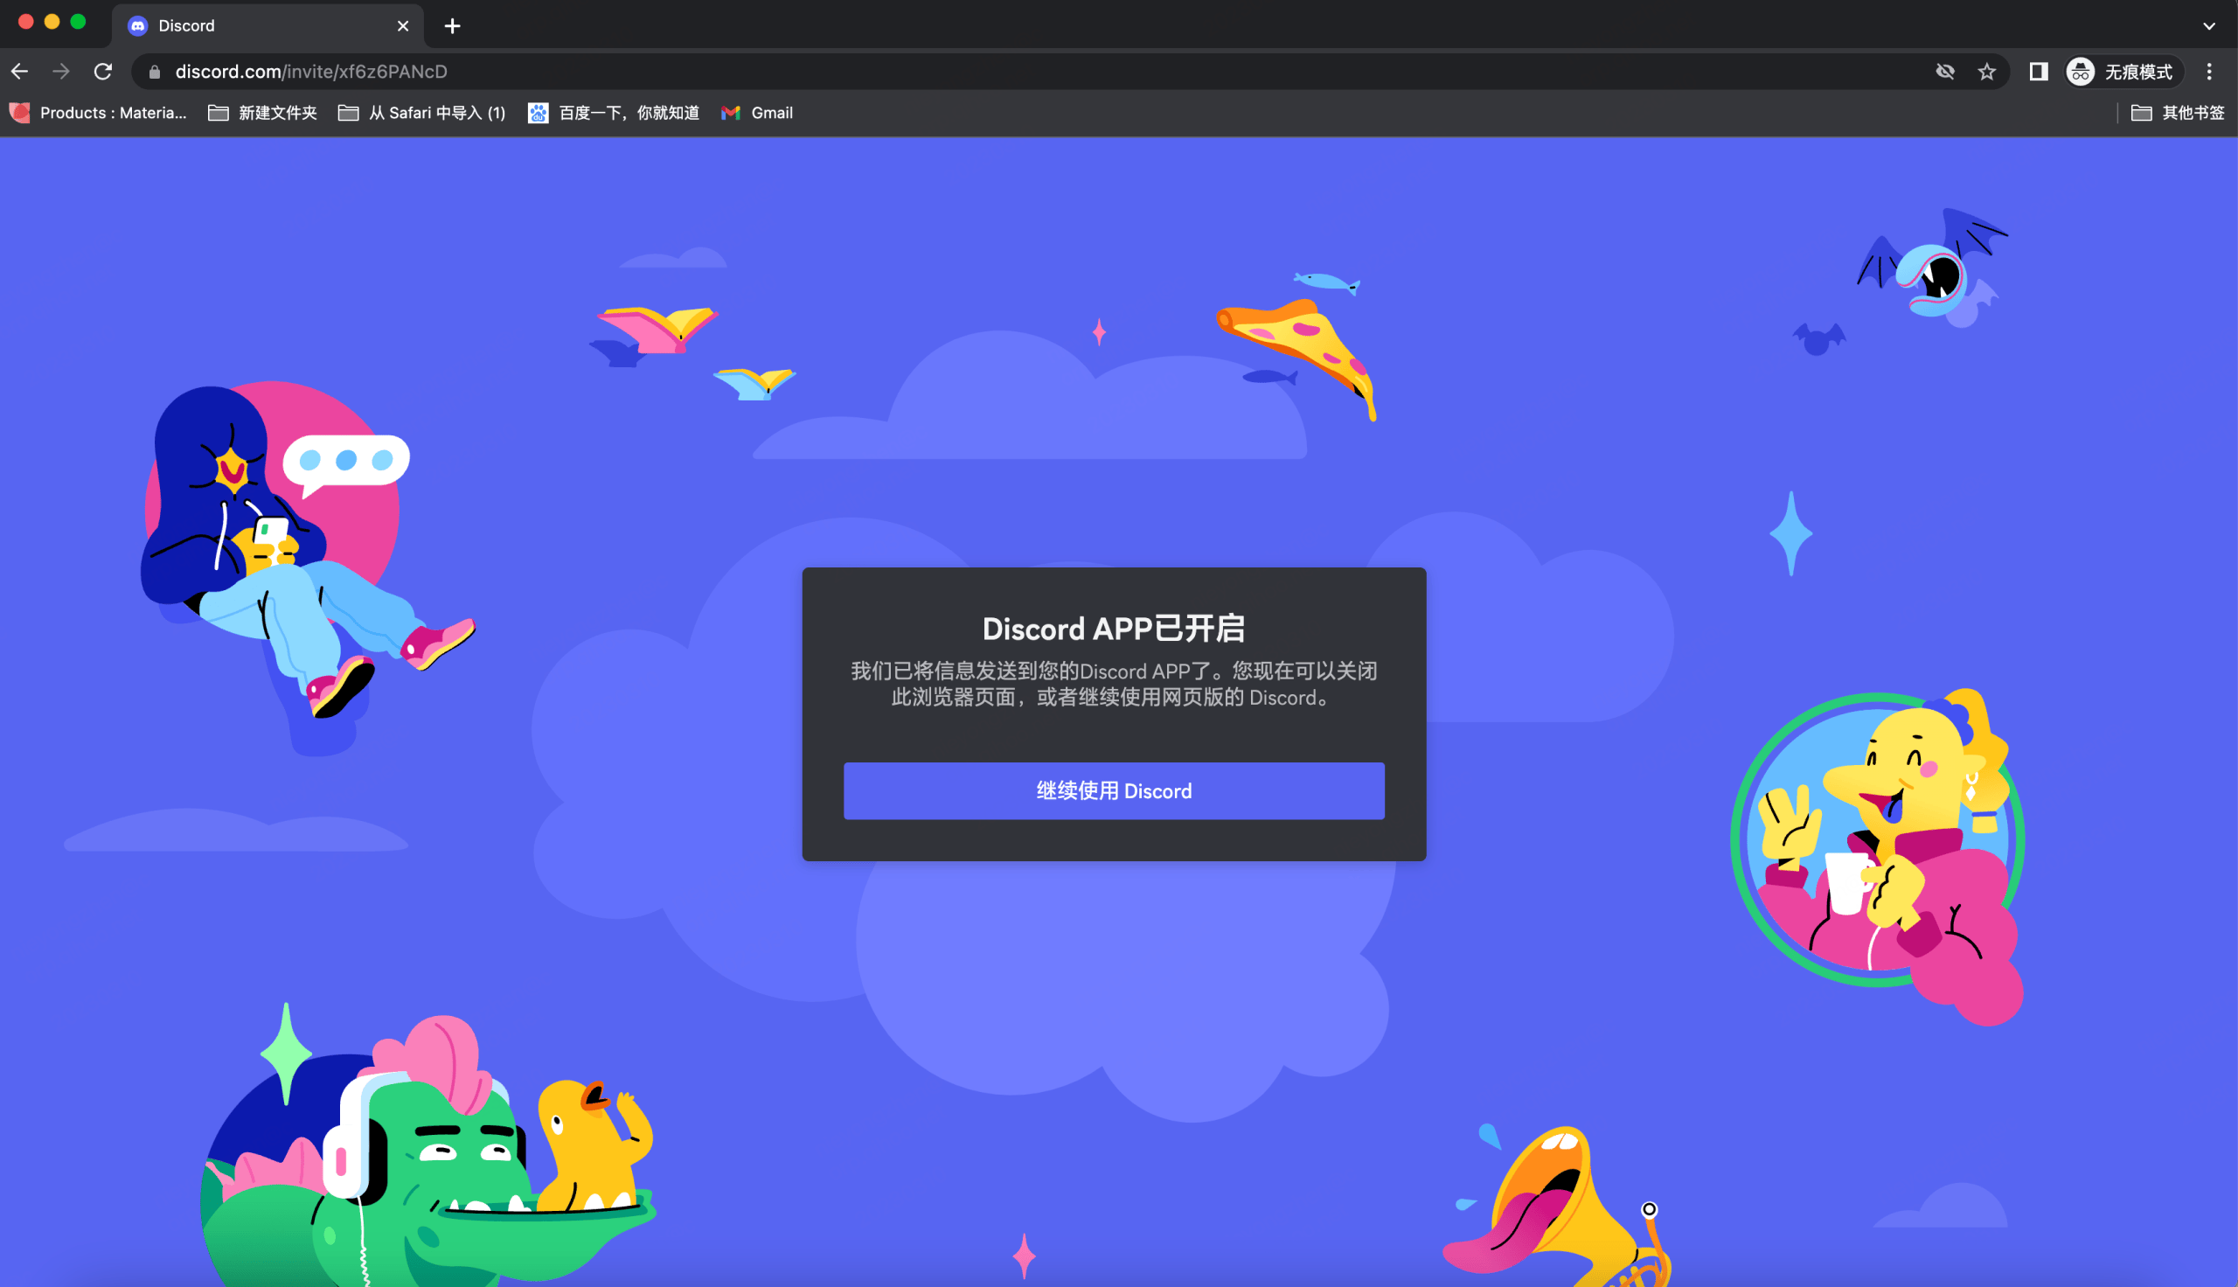Click the browser back arrow
This screenshot has height=1287, width=2238.
point(19,72)
